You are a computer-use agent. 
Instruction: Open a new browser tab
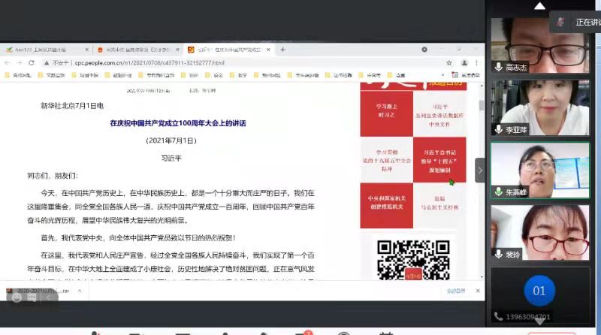(x=283, y=50)
